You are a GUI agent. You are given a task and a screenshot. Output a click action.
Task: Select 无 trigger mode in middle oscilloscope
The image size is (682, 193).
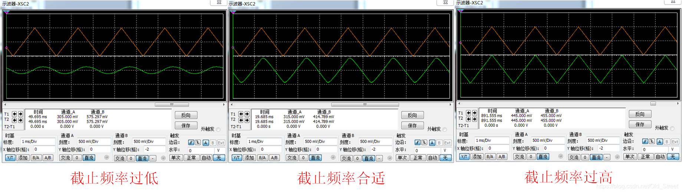pos(445,158)
